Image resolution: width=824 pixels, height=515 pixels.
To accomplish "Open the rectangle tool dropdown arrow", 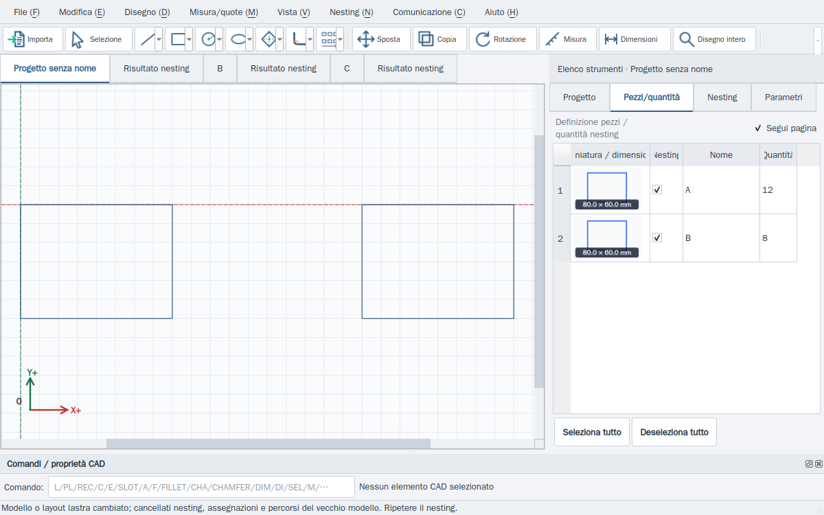I will 190,39.
